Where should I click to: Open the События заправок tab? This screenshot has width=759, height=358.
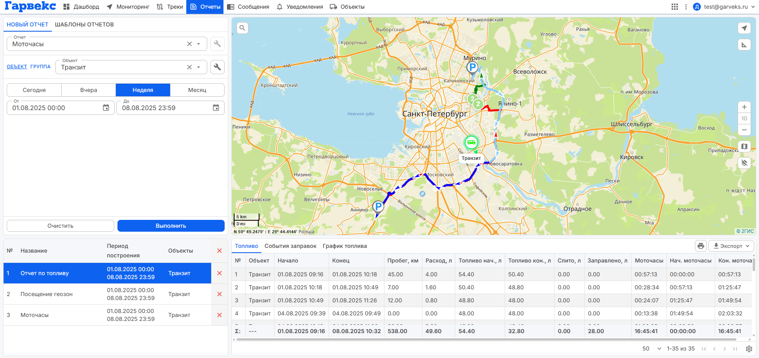pyautogui.click(x=290, y=246)
